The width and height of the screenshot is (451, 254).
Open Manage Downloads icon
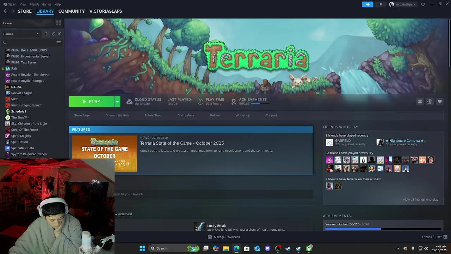(210, 237)
